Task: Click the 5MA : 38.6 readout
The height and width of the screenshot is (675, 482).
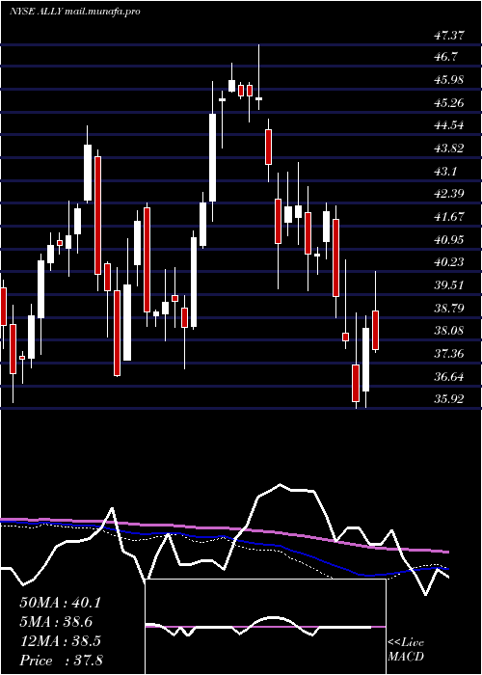Action: point(56,622)
